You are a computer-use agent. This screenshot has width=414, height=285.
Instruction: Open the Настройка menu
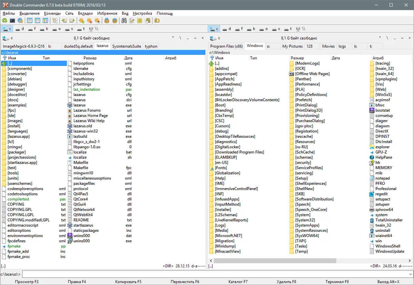pyautogui.click(x=142, y=13)
